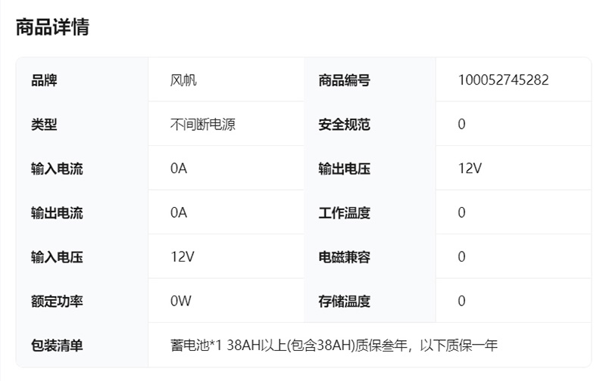
Task: Click the 存储温度 label cell
Action: click(344, 302)
